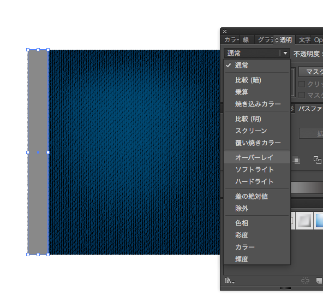Select the 透明 transparency tab

click(284, 40)
